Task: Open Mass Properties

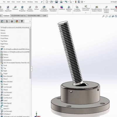Action: click(x=22, y=8)
